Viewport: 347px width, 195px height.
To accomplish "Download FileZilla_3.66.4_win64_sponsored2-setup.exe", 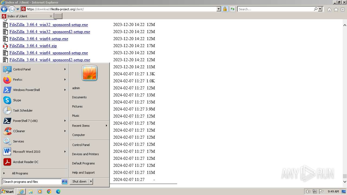I will (50, 60).
